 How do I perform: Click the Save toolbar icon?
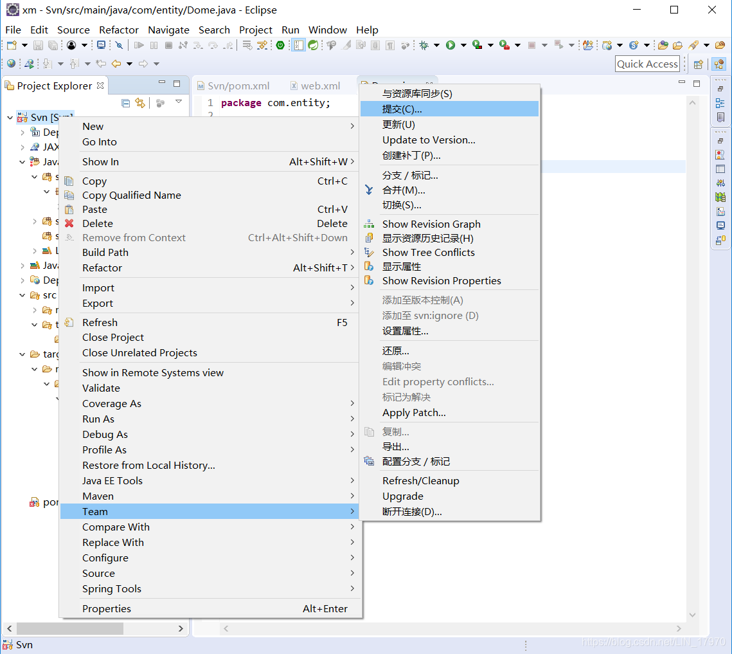point(39,45)
